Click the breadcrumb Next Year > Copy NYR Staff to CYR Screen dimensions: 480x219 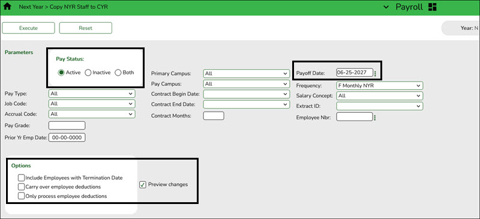coord(64,7)
